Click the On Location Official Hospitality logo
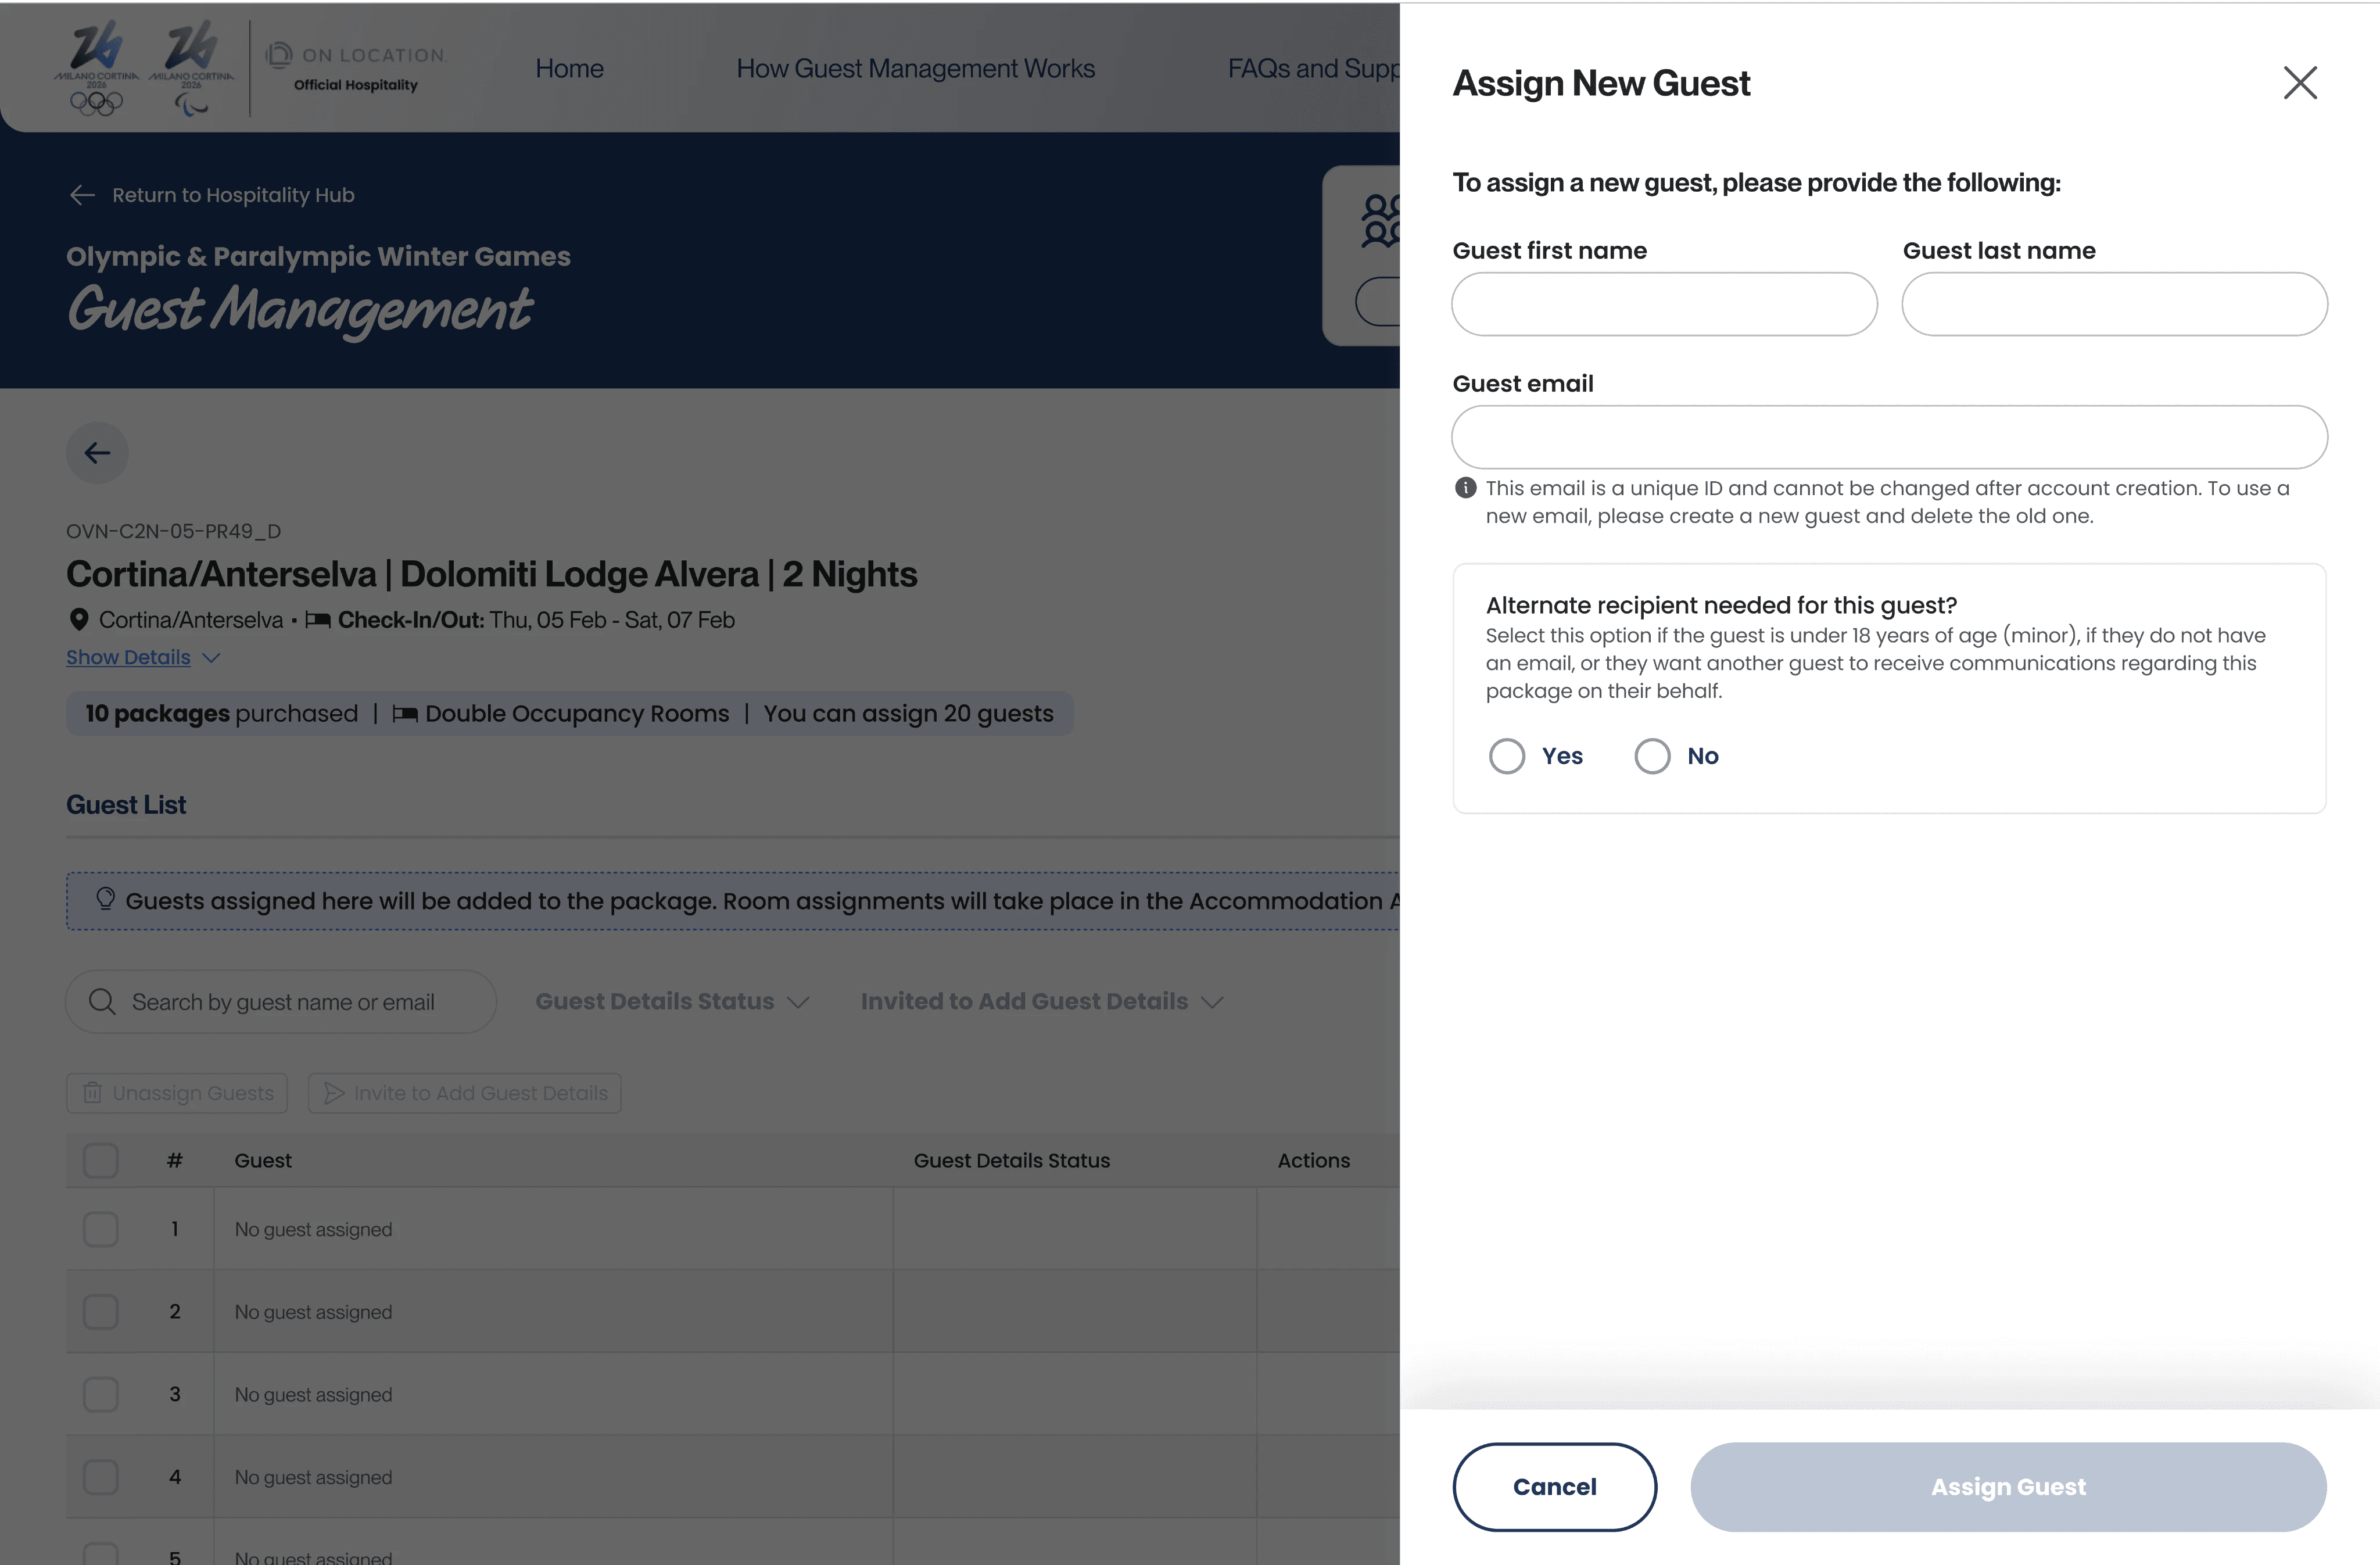This screenshot has height=1565, width=2380. tap(355, 68)
